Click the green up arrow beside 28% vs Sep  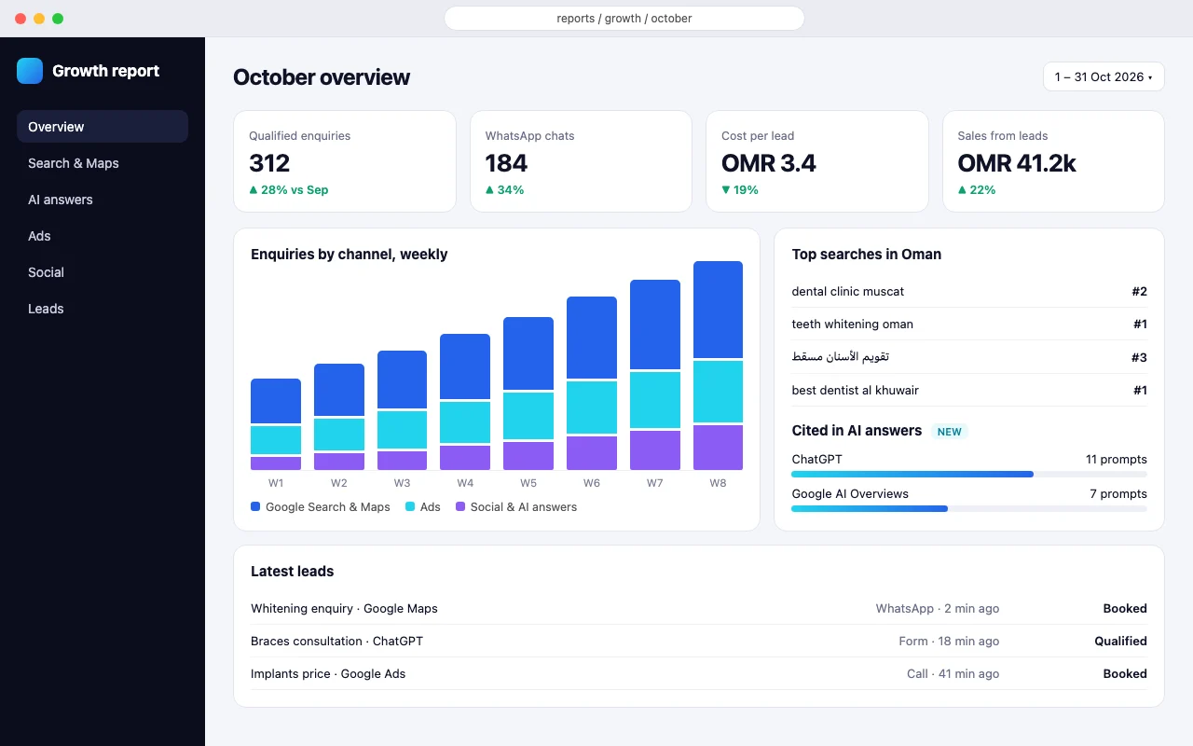pos(254,189)
